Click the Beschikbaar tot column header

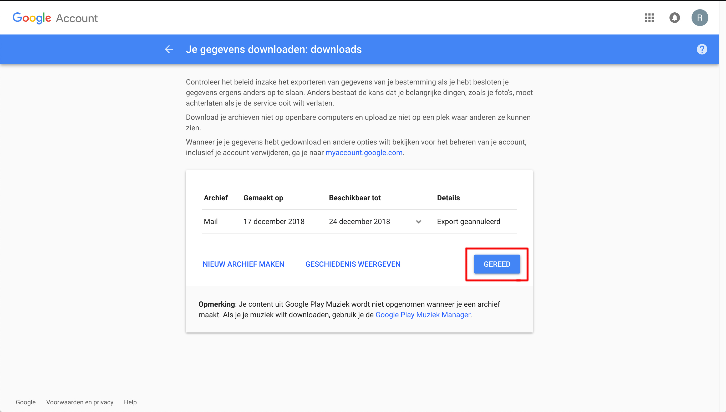[355, 198]
